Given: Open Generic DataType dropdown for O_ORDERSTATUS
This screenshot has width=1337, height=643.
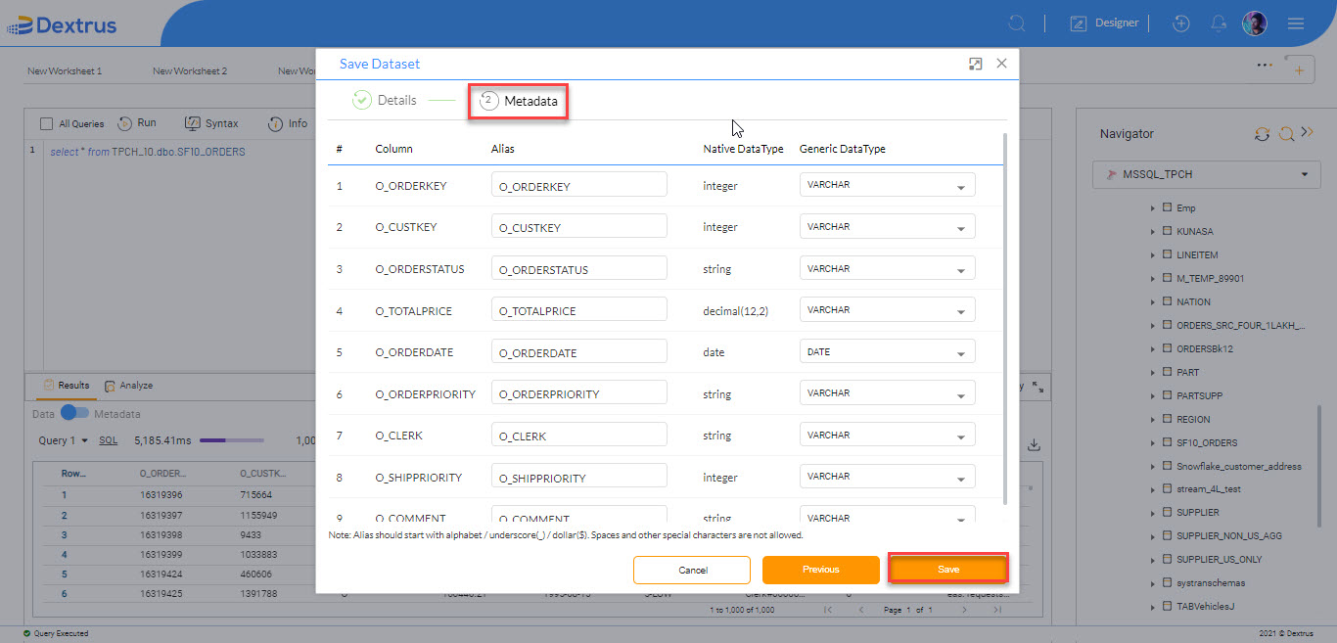Looking at the screenshot, I should tap(887, 268).
